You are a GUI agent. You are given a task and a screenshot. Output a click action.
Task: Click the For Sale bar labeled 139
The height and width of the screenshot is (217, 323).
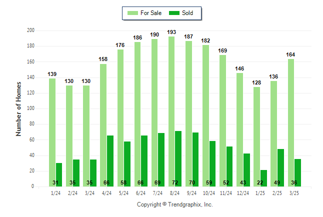52,132
